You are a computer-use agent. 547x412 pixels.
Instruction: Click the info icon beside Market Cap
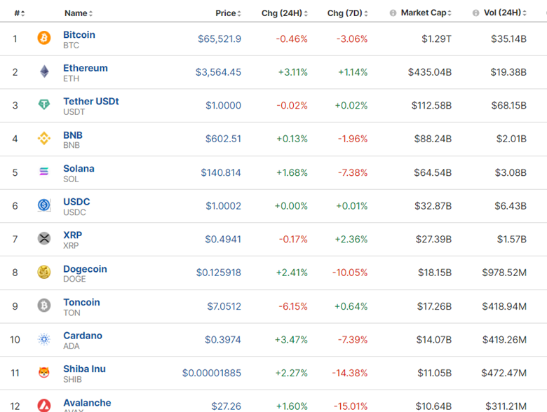coord(393,13)
